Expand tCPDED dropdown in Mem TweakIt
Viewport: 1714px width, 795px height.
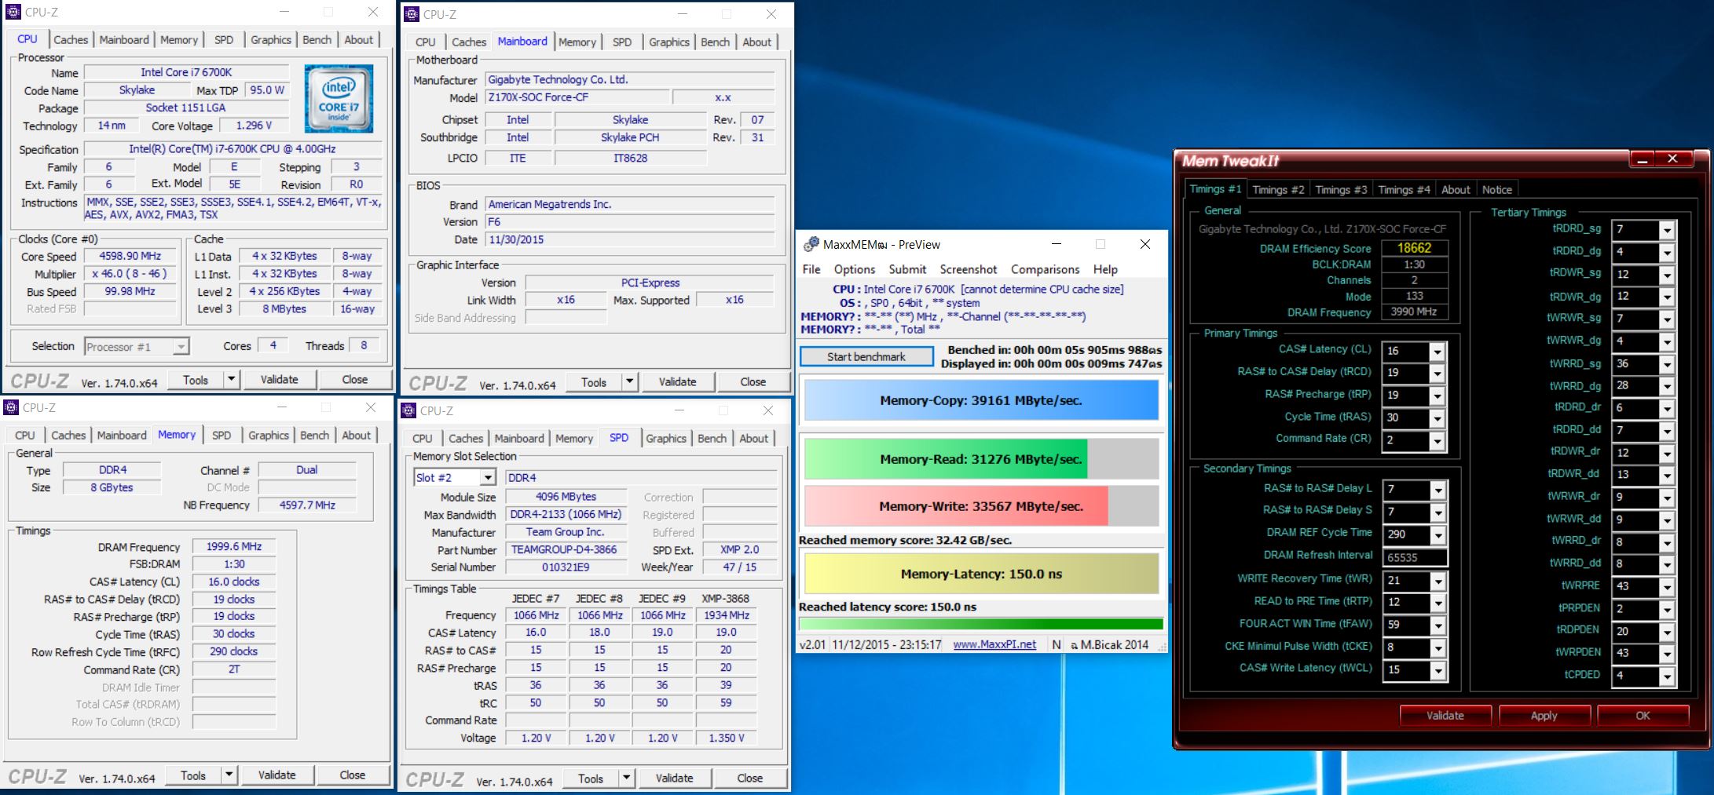click(1666, 676)
